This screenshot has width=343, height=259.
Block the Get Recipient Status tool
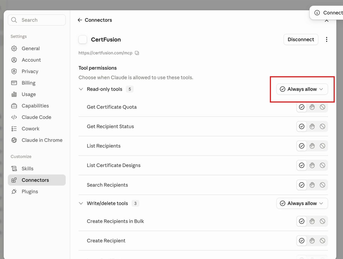click(x=322, y=126)
